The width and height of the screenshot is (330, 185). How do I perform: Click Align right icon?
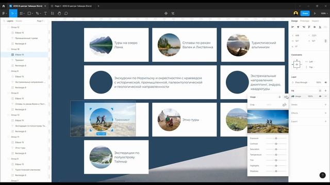coord(304,27)
